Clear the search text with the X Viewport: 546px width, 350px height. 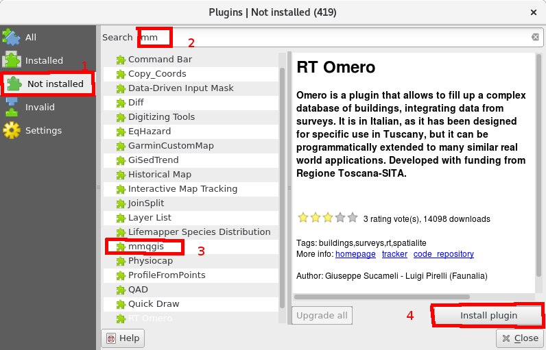click(535, 37)
